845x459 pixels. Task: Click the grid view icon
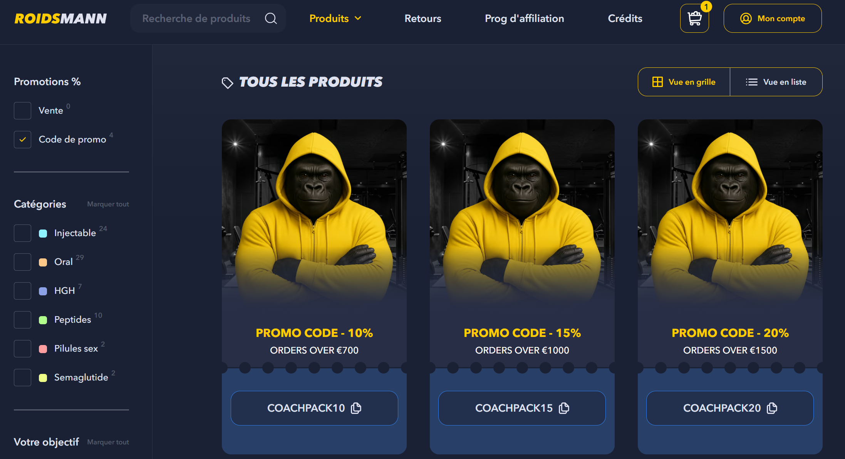[657, 82]
